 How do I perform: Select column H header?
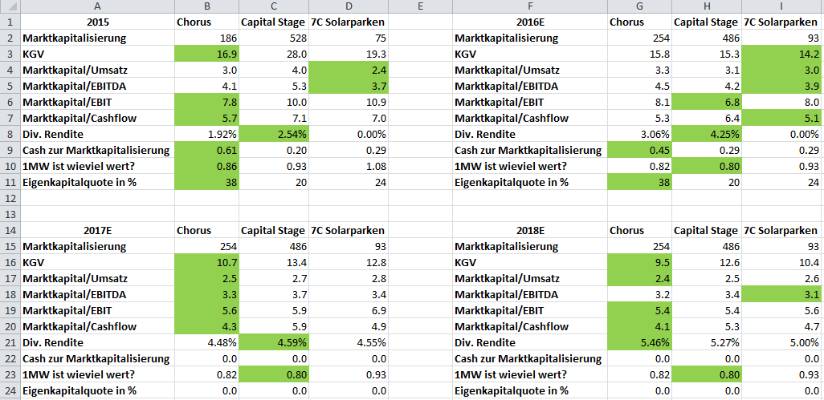point(707,7)
